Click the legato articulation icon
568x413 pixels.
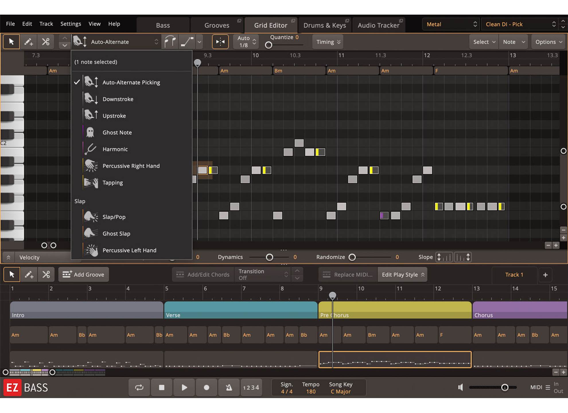(170, 42)
